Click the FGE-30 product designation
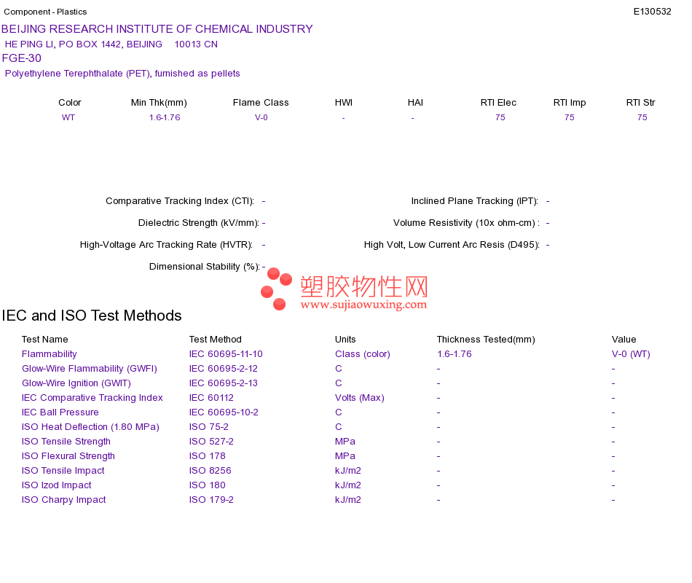 [x=22, y=58]
